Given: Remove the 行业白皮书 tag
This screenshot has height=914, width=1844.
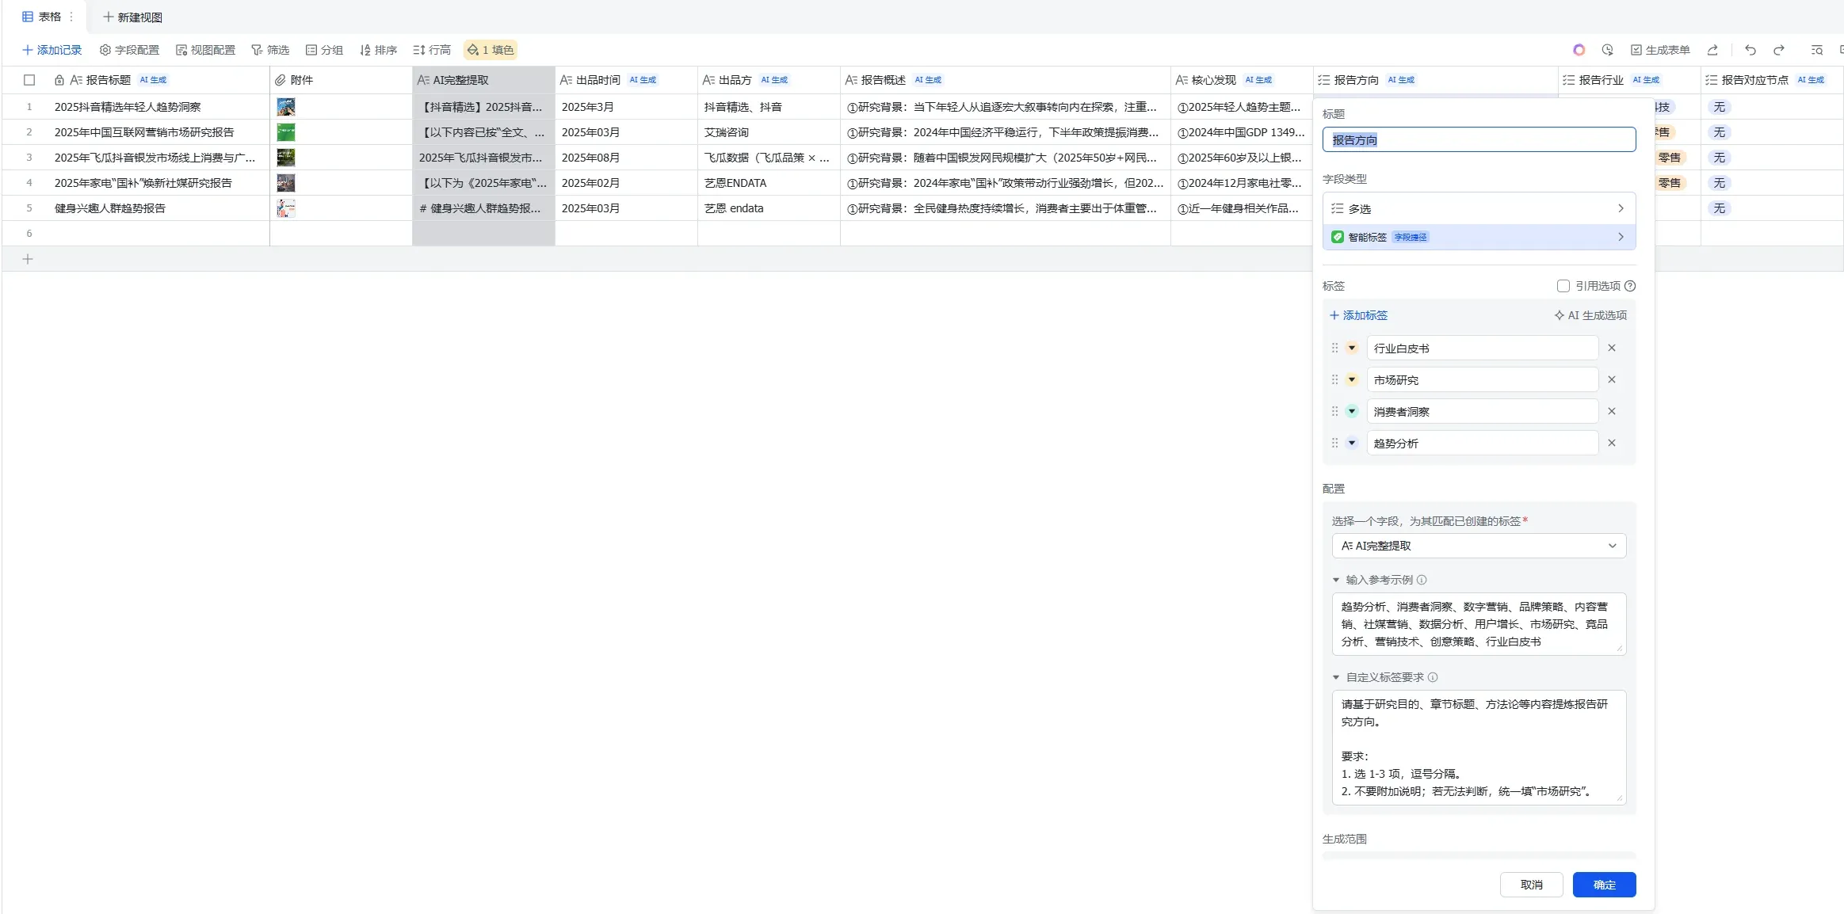Looking at the screenshot, I should [x=1611, y=348].
